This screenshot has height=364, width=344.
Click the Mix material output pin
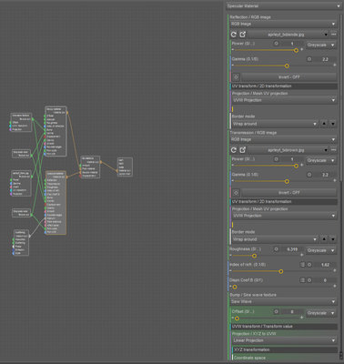pyautogui.click(x=101, y=162)
